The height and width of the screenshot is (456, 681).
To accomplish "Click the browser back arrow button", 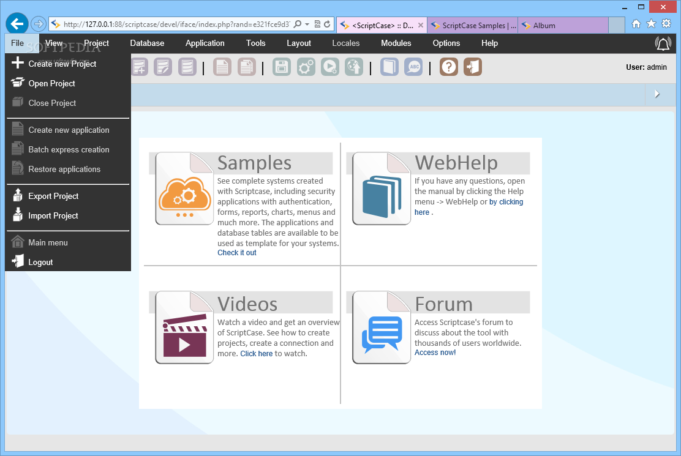I will [x=17, y=23].
